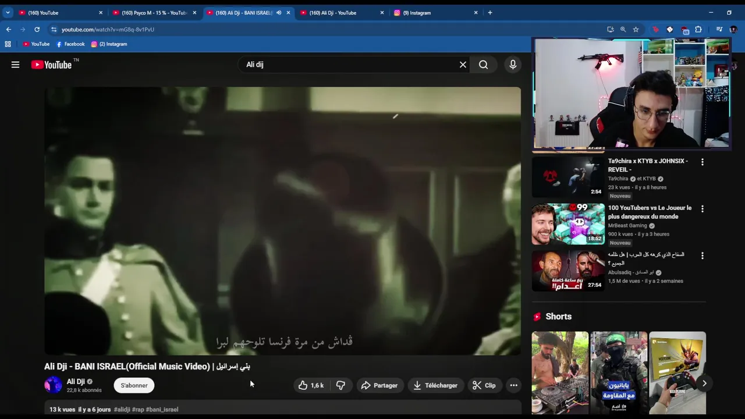Viewport: 745px width, 419px height.
Task: Open the YouTube guide hamburger menu
Action: [15, 65]
